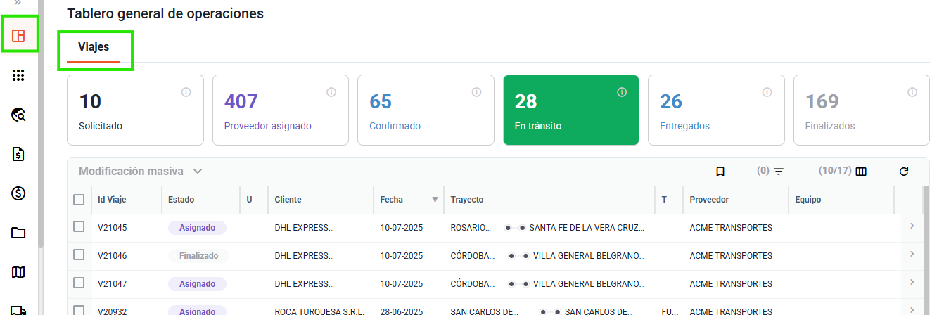The height and width of the screenshot is (315, 944).
Task: Open the invoice document icon in sidebar
Action: point(19,154)
